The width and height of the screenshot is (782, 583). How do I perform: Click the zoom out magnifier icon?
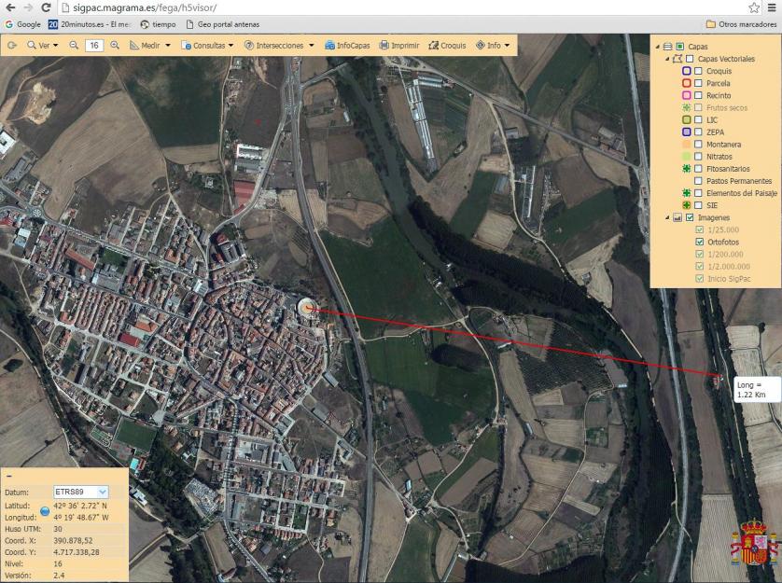coord(74,45)
